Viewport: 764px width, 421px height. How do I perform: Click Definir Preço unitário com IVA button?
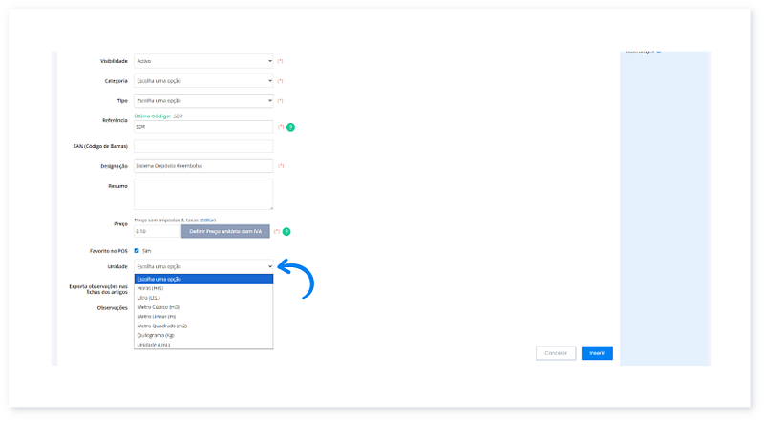(225, 231)
